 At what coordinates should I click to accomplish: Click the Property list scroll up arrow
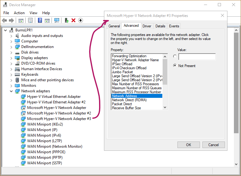[165, 57]
